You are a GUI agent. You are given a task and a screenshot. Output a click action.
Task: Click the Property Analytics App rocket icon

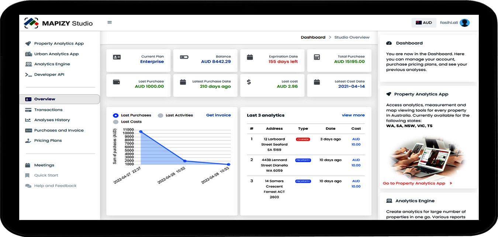(x=28, y=43)
